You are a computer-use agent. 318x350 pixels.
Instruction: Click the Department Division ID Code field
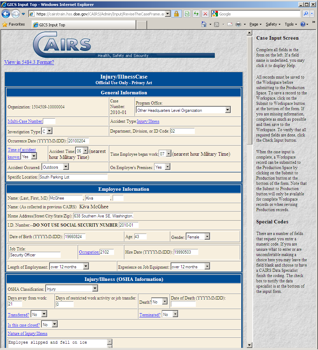[x=183, y=131]
